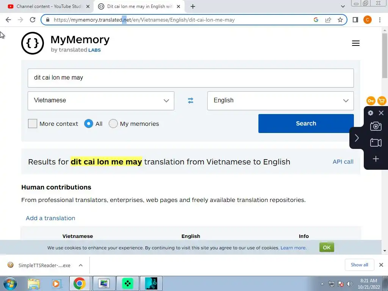Enable the More context checkbox
Viewport: 388px width, 291px height.
click(33, 124)
